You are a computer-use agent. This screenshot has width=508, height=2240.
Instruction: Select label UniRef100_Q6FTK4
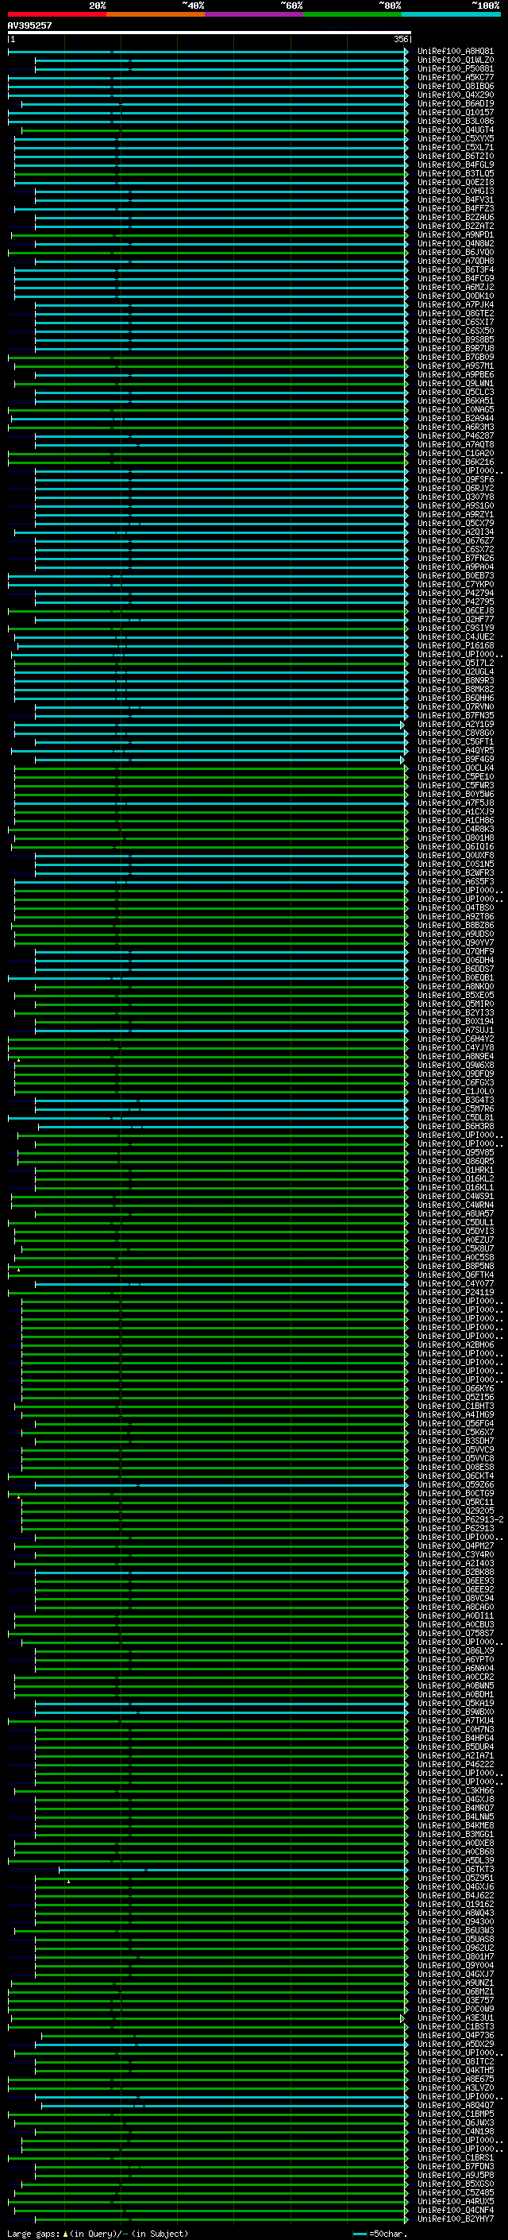click(456, 1274)
